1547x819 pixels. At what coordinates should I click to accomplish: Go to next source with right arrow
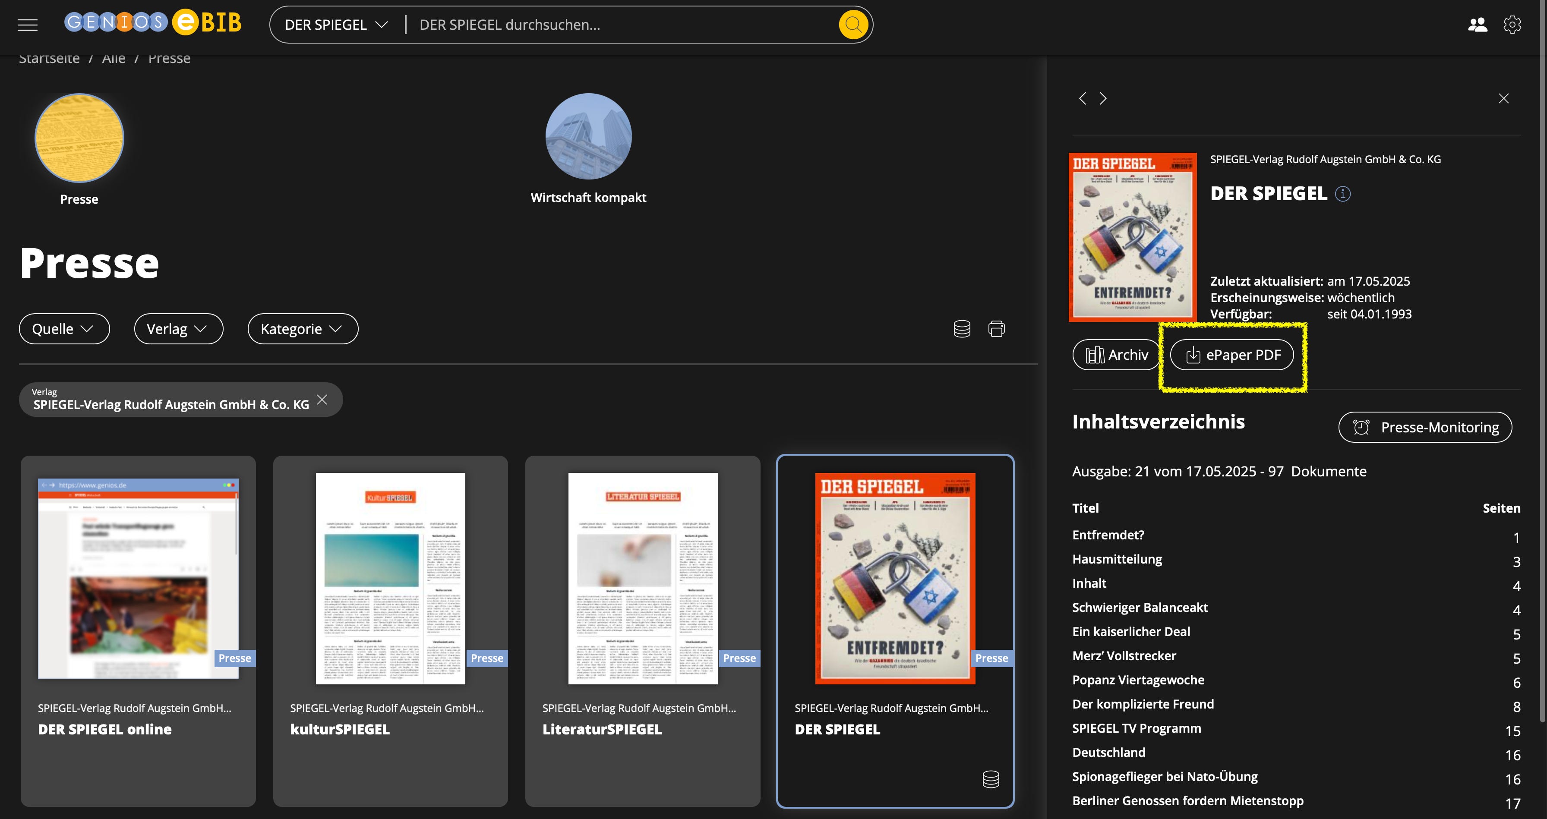point(1103,98)
